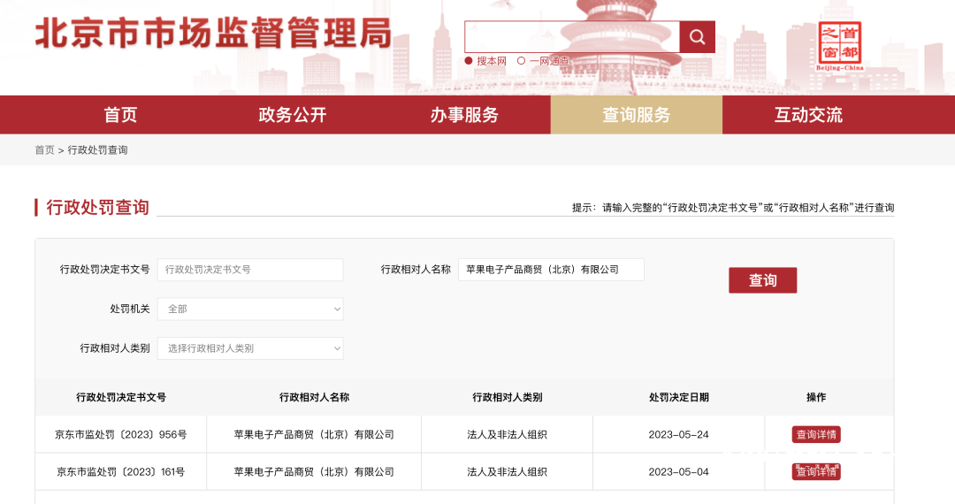Open the 政务公开 navigation tab
The width and height of the screenshot is (955, 504).
[293, 114]
